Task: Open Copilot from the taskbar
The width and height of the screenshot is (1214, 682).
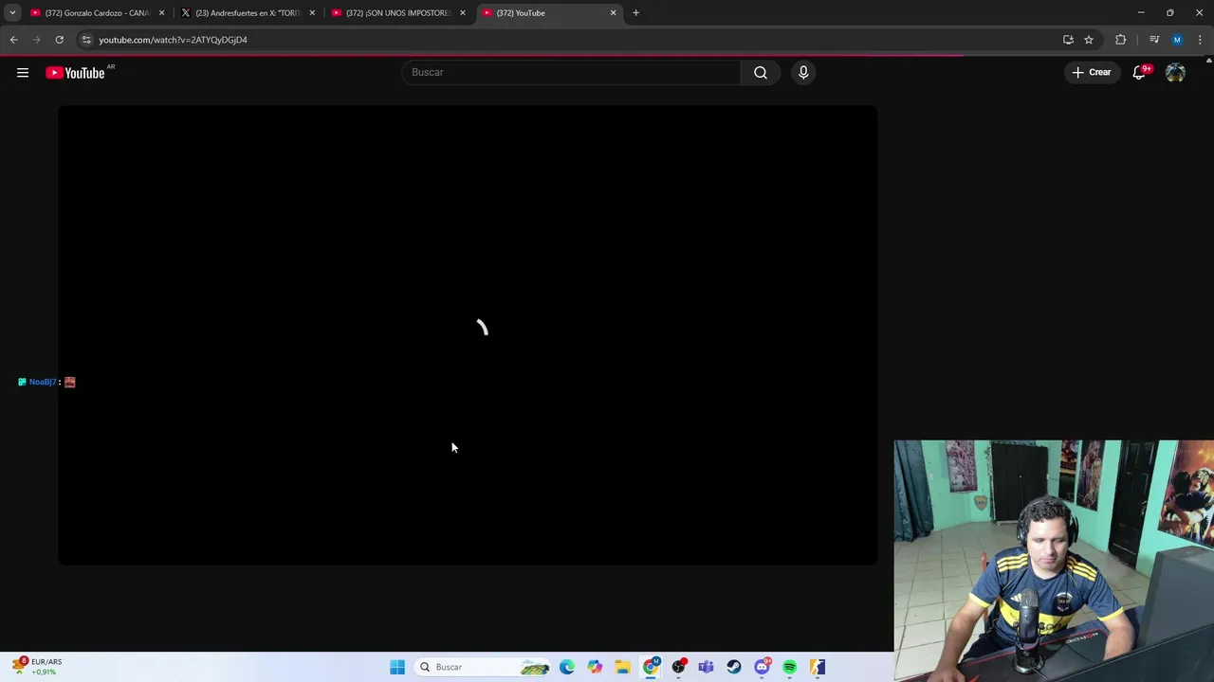Action: [x=595, y=667]
